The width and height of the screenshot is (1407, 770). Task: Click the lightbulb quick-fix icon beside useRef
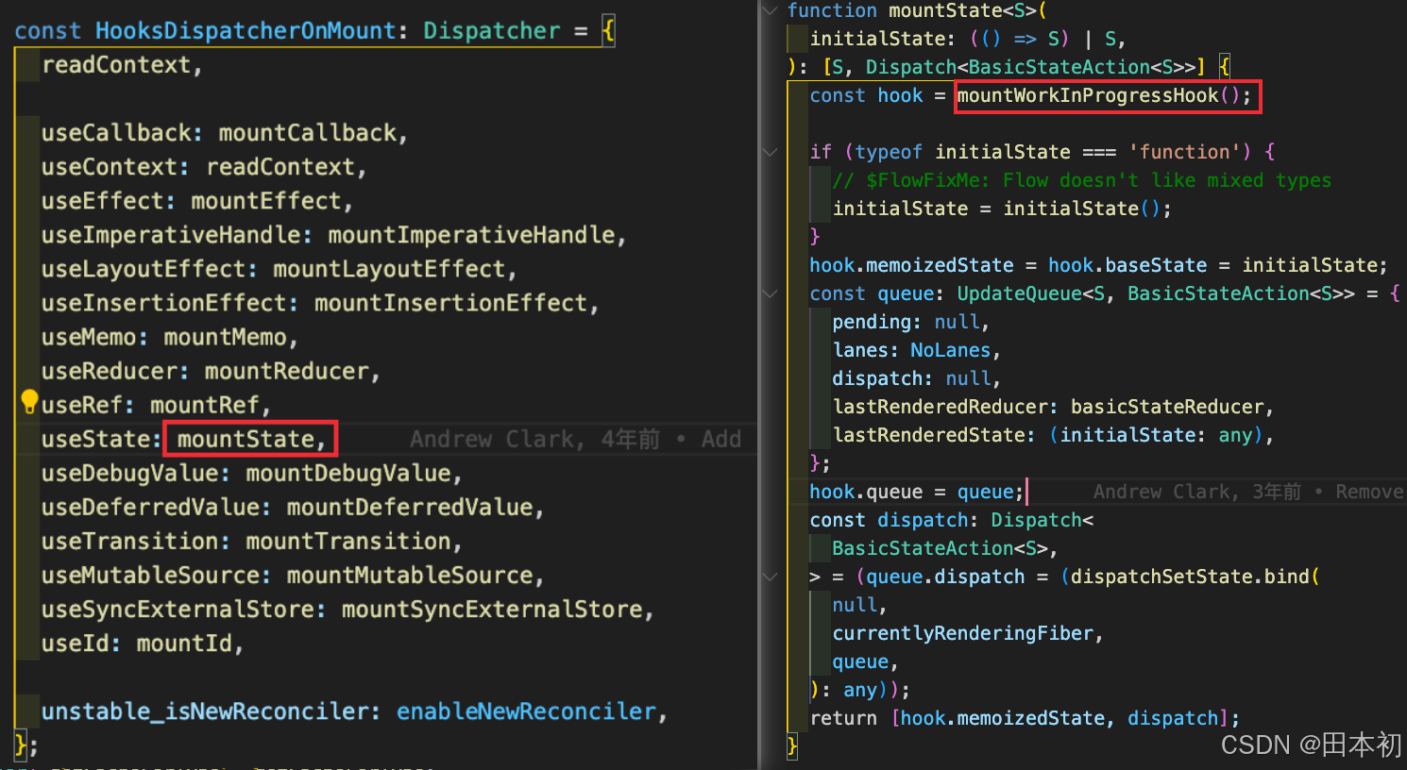(30, 403)
